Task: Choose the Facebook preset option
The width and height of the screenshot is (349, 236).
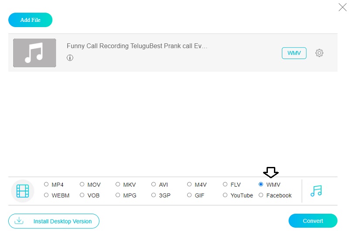Action: coord(261,195)
